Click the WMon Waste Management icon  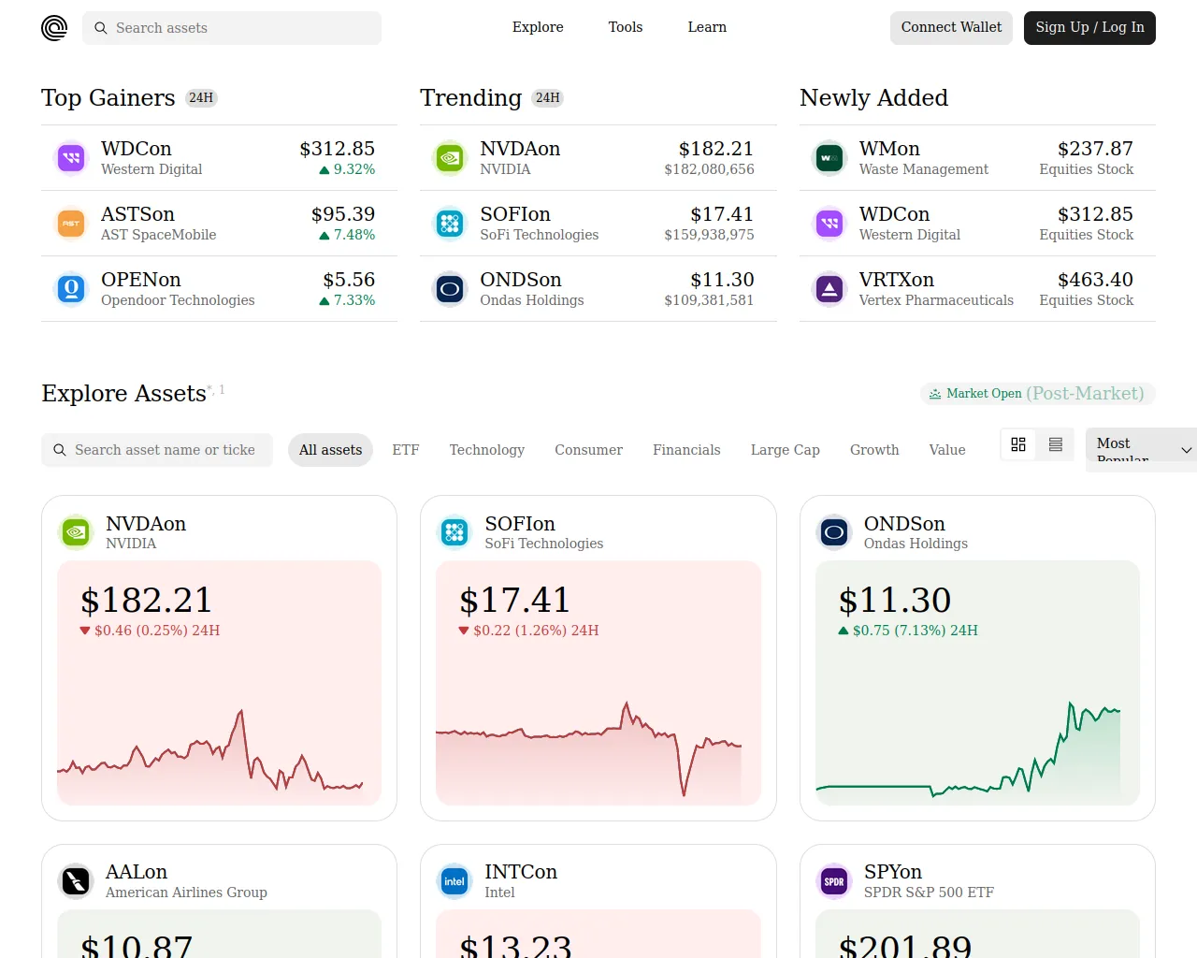[829, 158]
